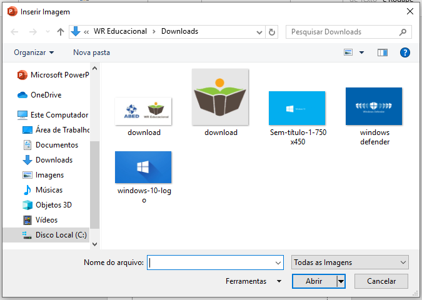This screenshot has height=300, width=422.
Task: Toggle the preview pane icon
Action: [383, 52]
